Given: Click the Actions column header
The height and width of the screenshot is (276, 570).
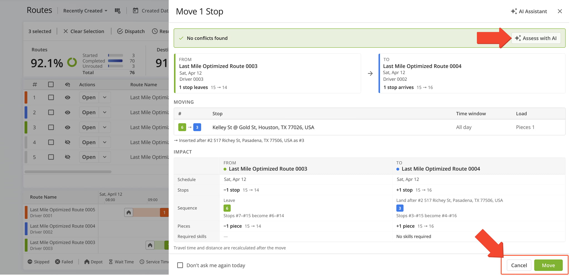Looking at the screenshot, I should click(x=87, y=85).
